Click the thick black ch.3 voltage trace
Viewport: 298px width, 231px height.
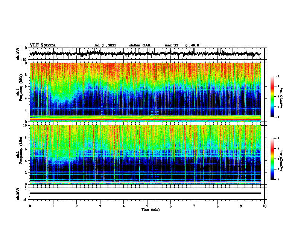pyautogui.click(x=145, y=193)
